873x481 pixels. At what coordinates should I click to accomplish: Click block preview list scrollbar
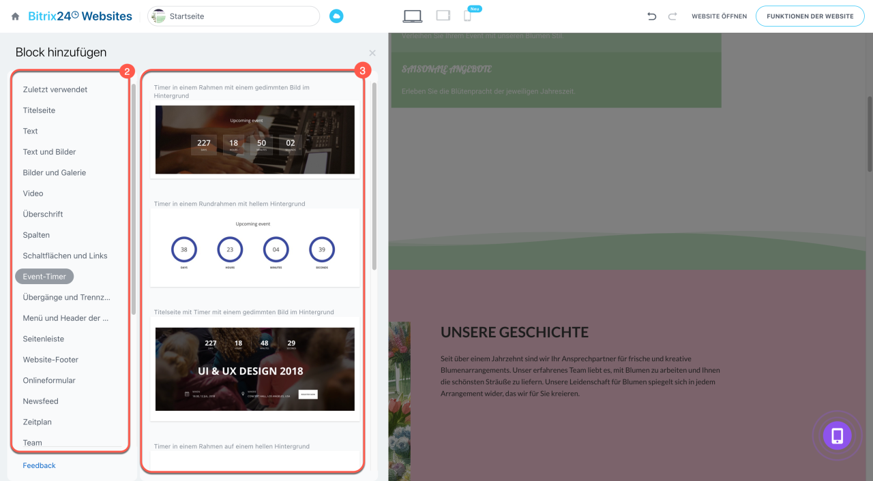374,177
